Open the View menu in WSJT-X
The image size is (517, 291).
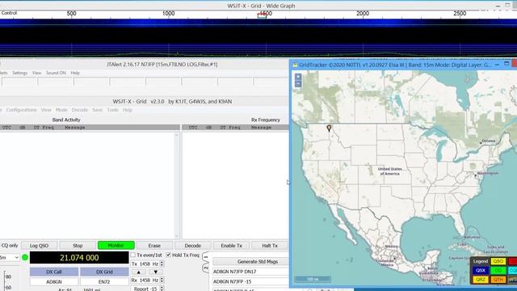[46, 110]
